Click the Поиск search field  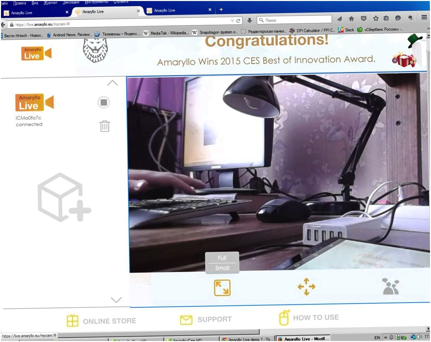point(294,20)
